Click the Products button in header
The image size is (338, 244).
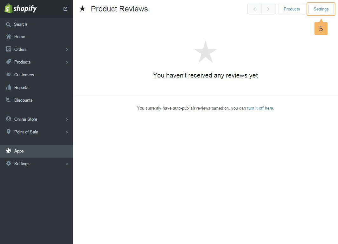[292, 9]
